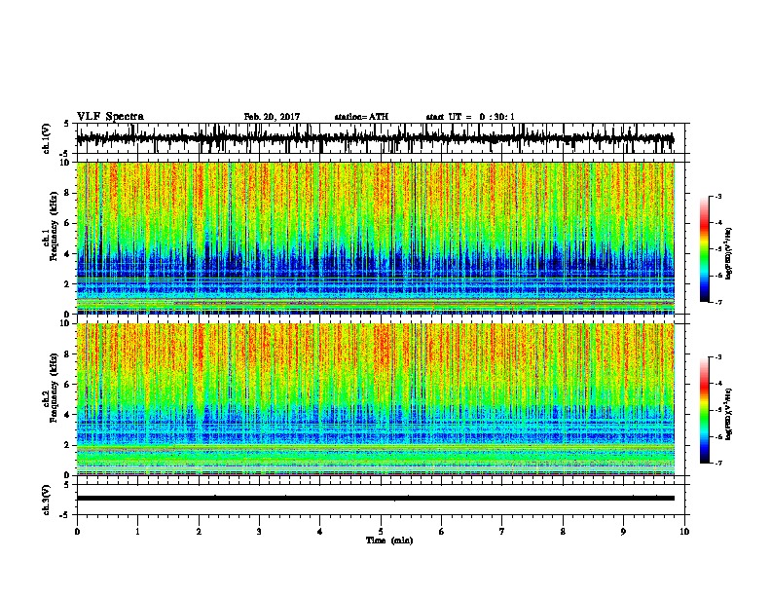Click time axis tick label "2"
Viewport: 771px width, 596px height.
(x=199, y=532)
